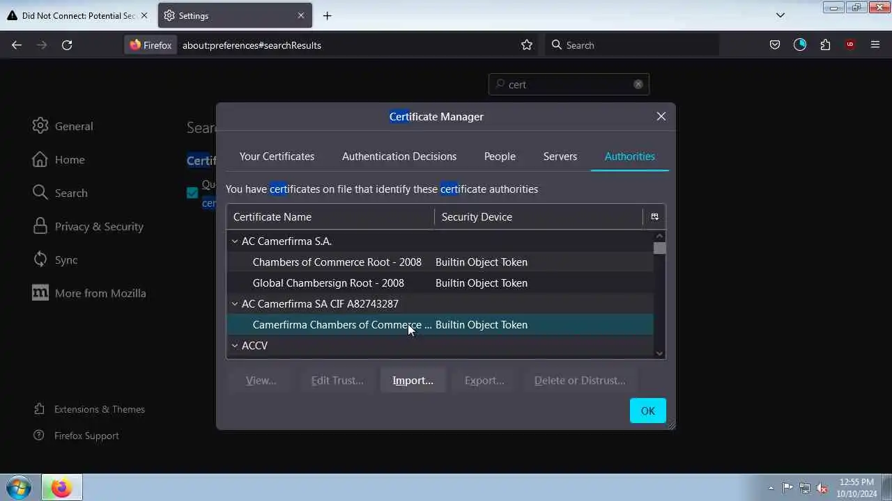
Task: Click the Import... button
Action: tap(413, 381)
